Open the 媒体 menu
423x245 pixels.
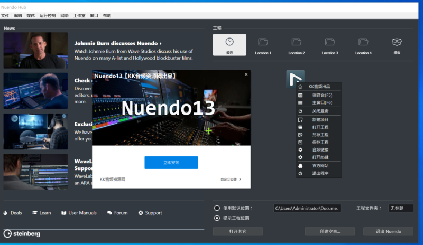click(31, 16)
